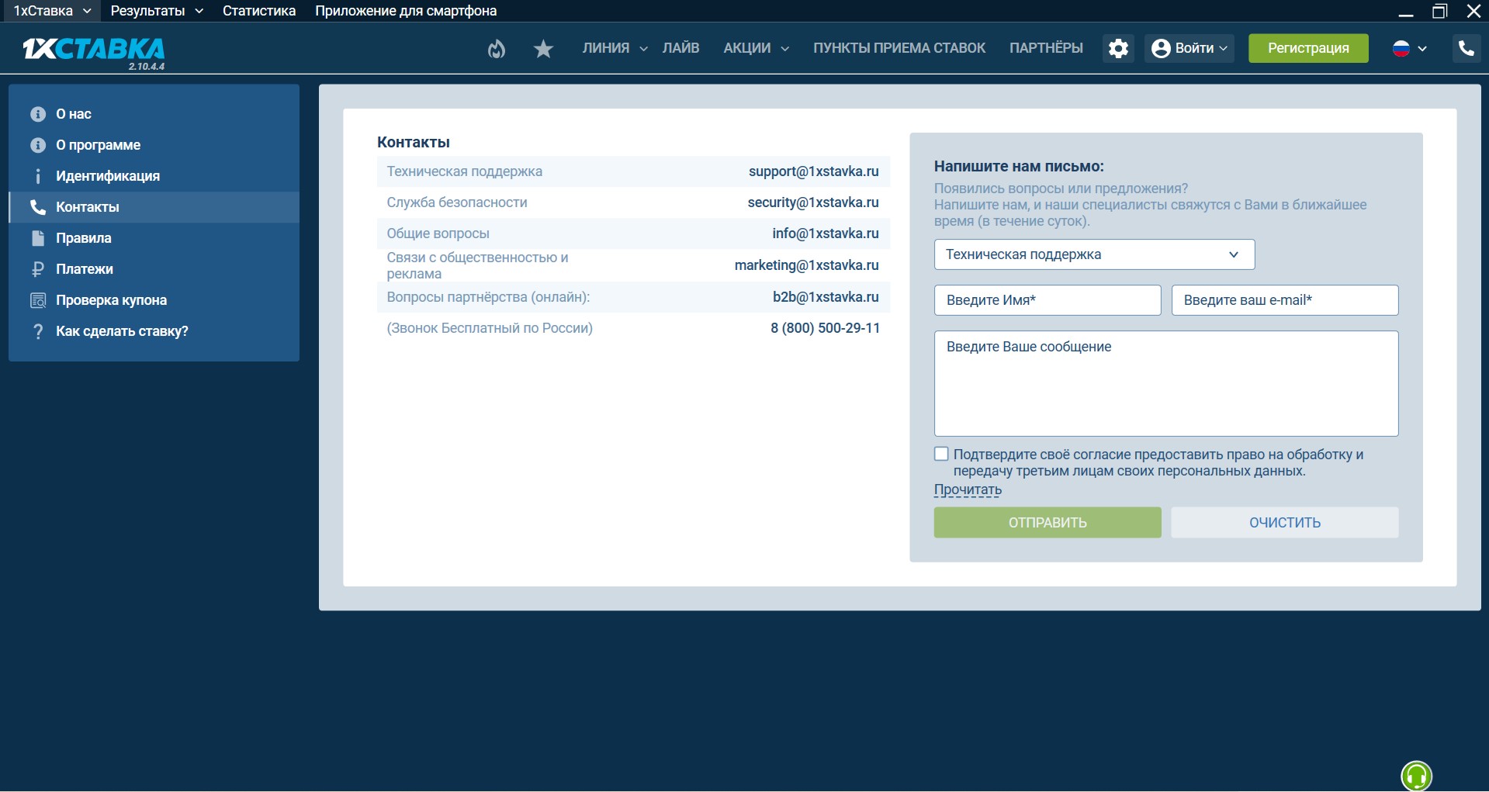Click the info icon beside О нас
This screenshot has width=1489, height=792.
38,114
